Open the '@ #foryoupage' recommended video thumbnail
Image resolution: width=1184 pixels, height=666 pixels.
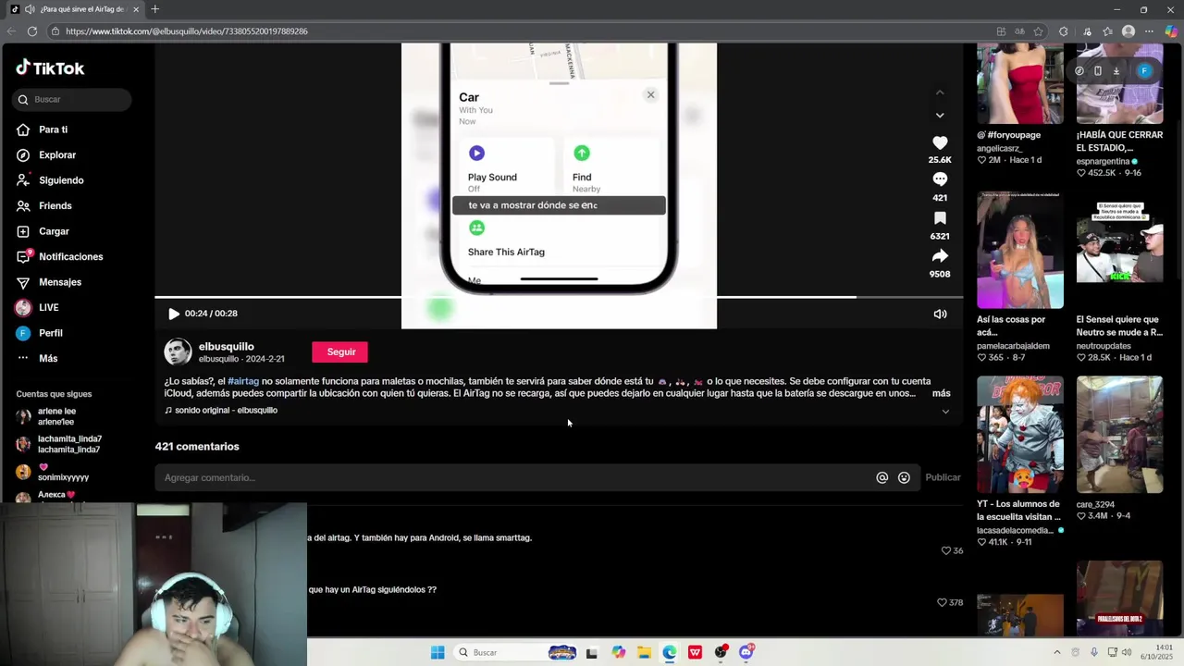pyautogui.click(x=1020, y=83)
